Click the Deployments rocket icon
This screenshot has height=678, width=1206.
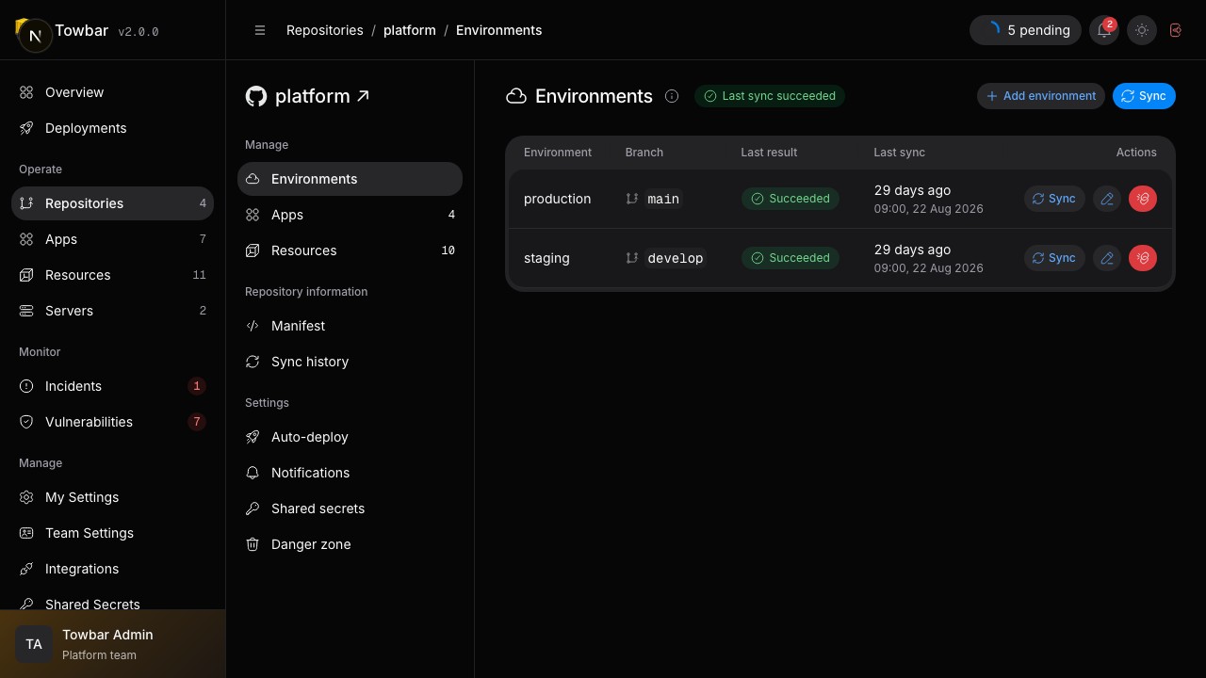tap(26, 128)
